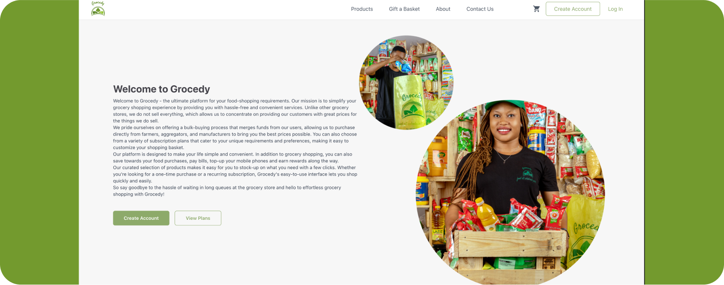Screen dimensions: 724x285
Task: Click the Grocedy logo in the header
Action: click(98, 9)
